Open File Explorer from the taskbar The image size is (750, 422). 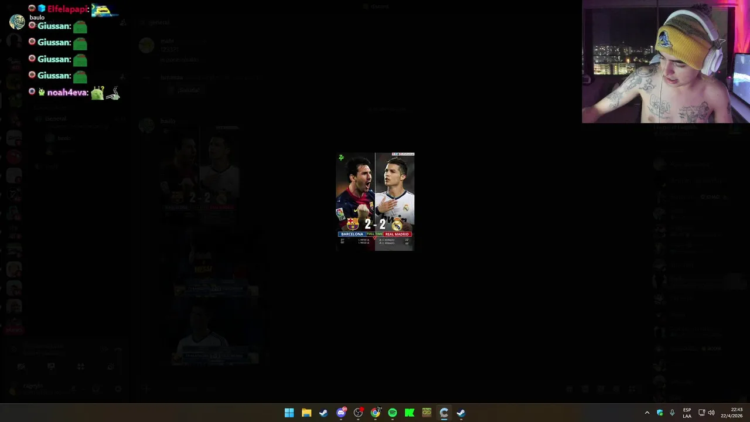coord(306,413)
